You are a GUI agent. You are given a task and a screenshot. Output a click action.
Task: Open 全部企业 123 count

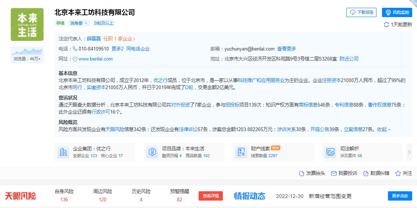pyautogui.click(x=85, y=156)
